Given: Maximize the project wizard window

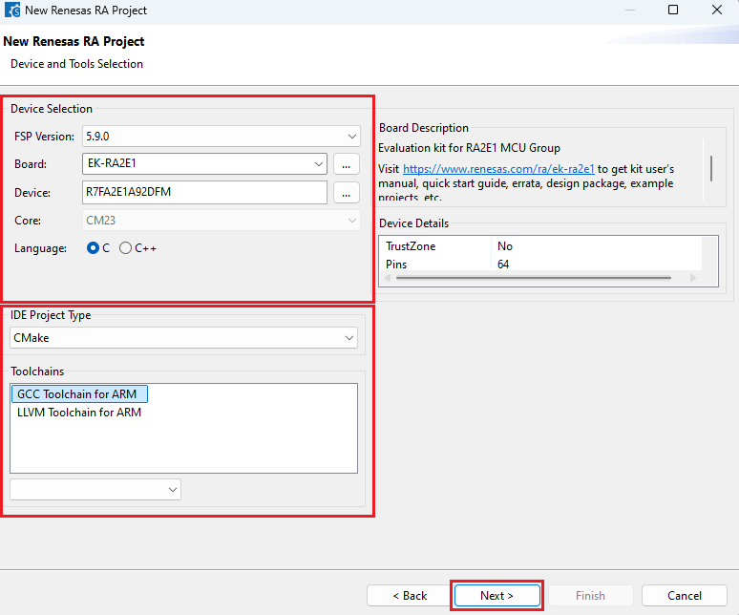Looking at the screenshot, I should (x=673, y=11).
